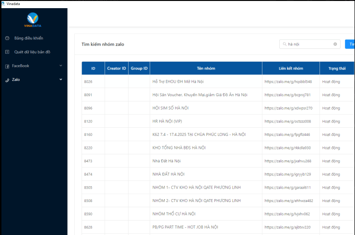
Task: Click the map scan icon in sidebar
Action: (x=7, y=52)
